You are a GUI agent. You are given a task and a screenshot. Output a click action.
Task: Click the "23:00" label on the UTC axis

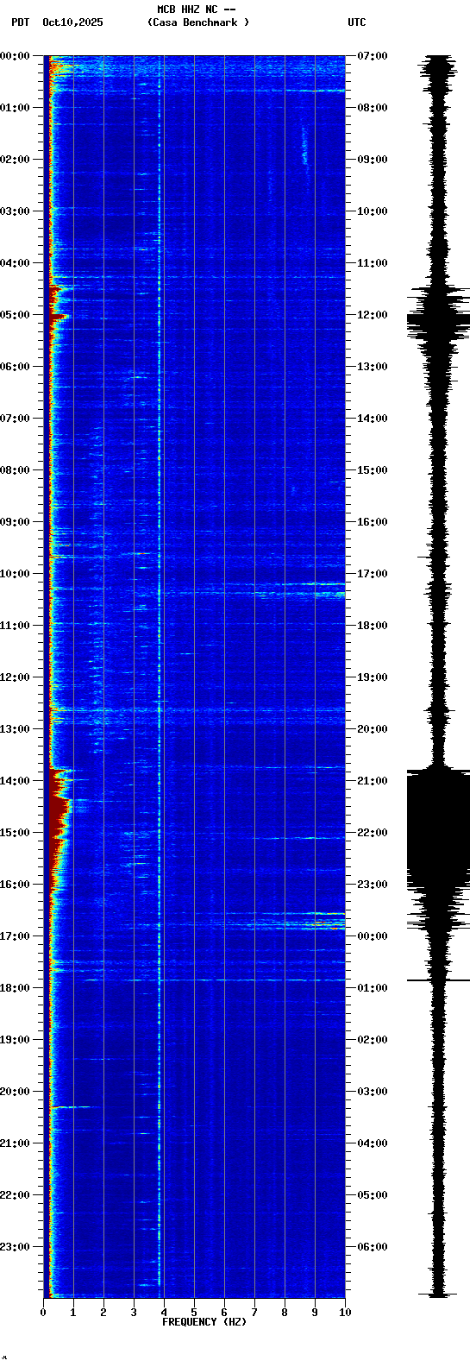pos(373,885)
